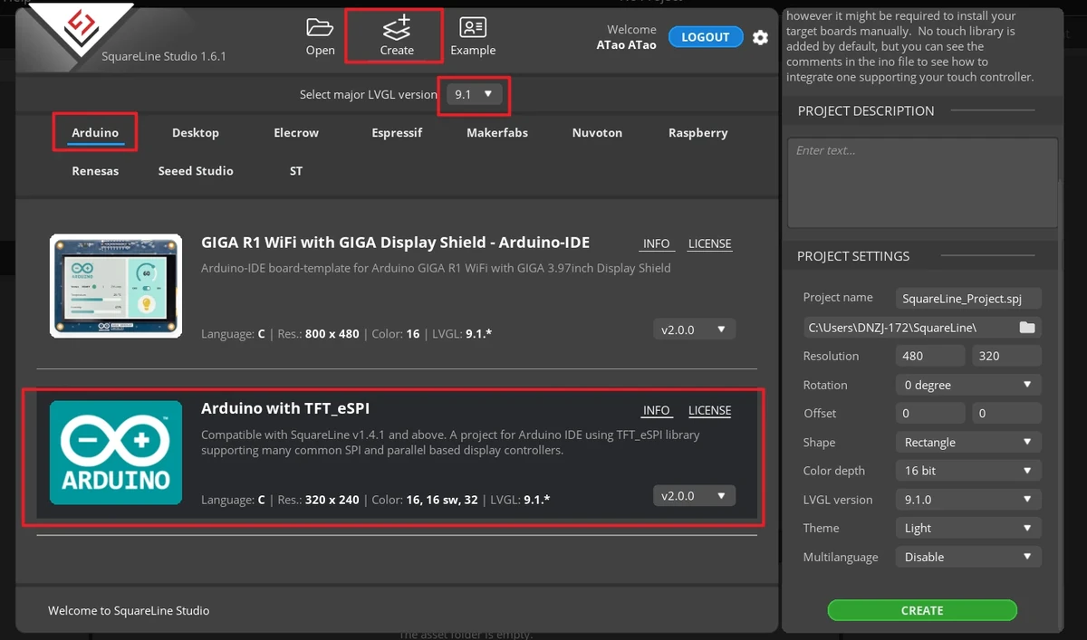Click the Project Description text area
This screenshot has height=640, width=1087.
click(922, 182)
